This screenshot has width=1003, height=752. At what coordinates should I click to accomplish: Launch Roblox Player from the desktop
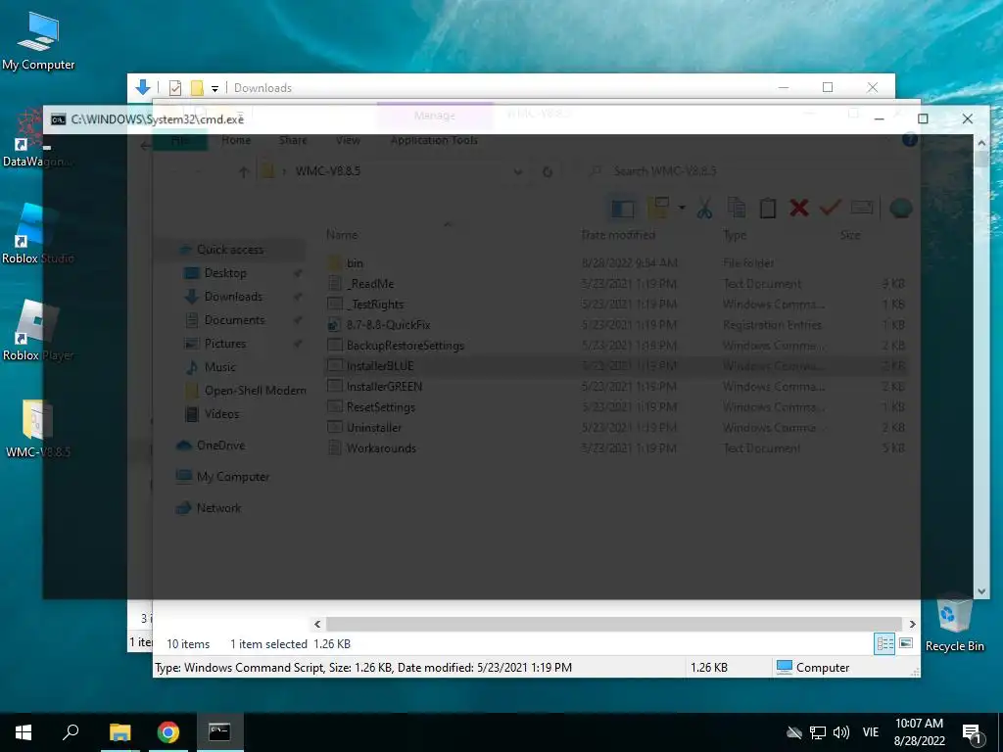(x=37, y=331)
